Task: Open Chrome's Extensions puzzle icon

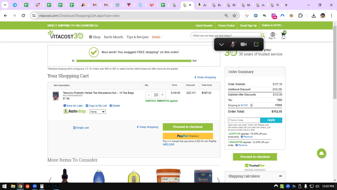Action: point(300,16)
